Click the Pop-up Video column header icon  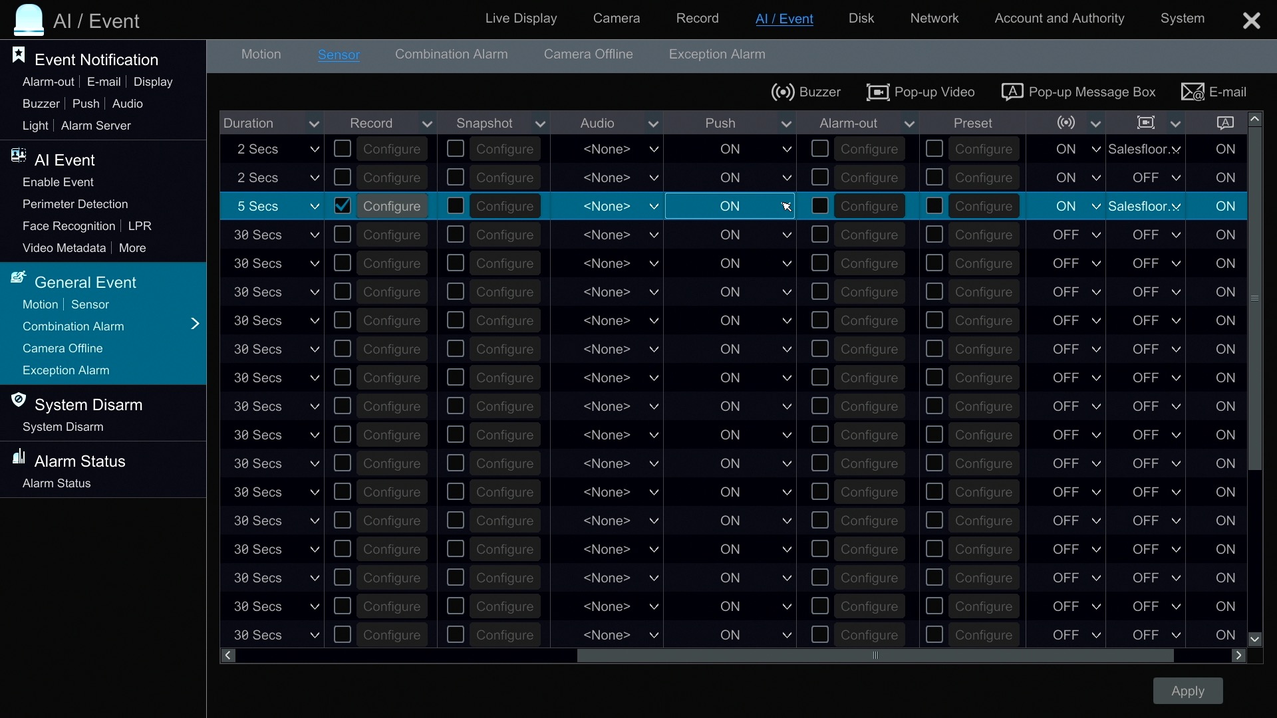tap(1145, 123)
